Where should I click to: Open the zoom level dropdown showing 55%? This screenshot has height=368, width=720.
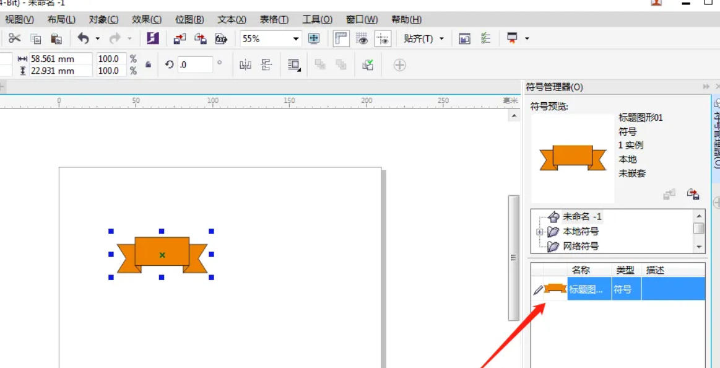click(295, 38)
